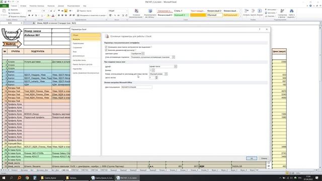Open the Сохранение category in Excel Options
Viewport: 322px width, 181px height.
coord(86,48)
